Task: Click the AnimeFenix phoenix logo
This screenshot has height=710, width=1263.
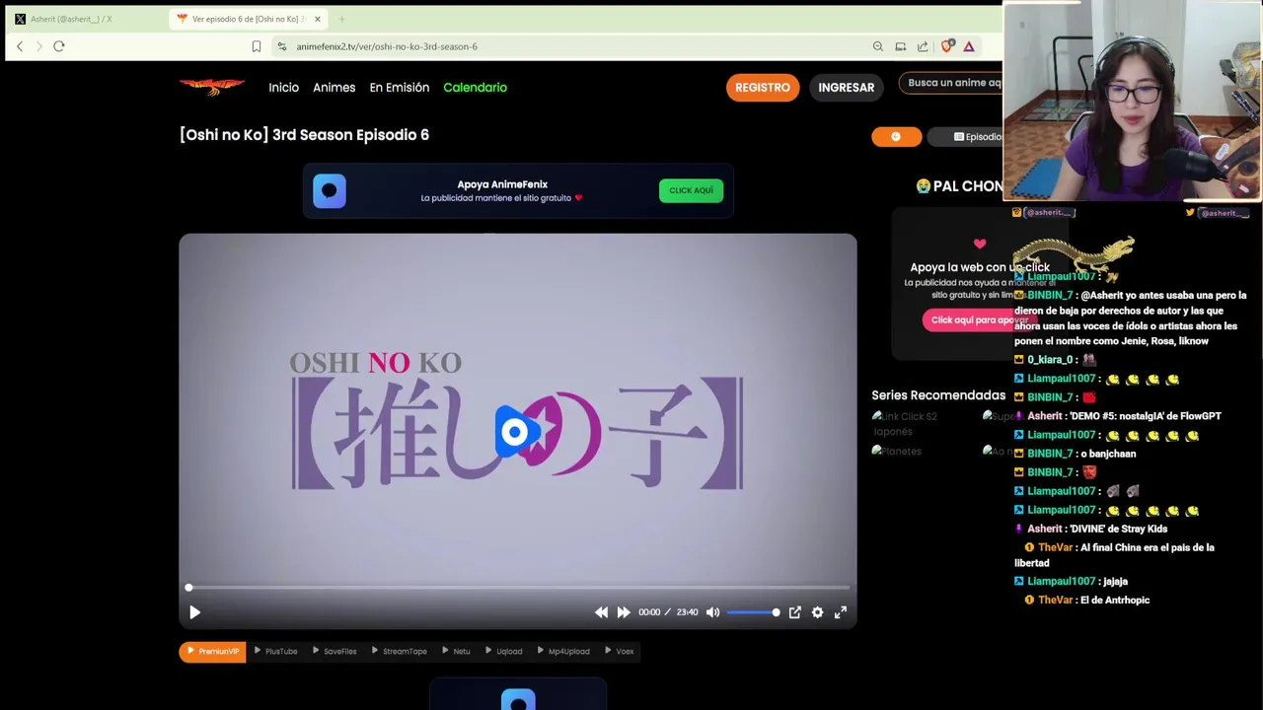Action: coord(212,87)
